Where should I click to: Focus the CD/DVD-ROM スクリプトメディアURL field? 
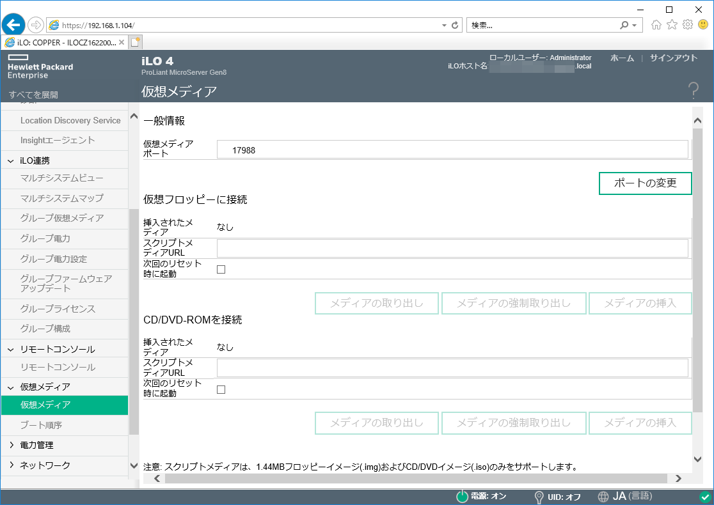pos(452,368)
